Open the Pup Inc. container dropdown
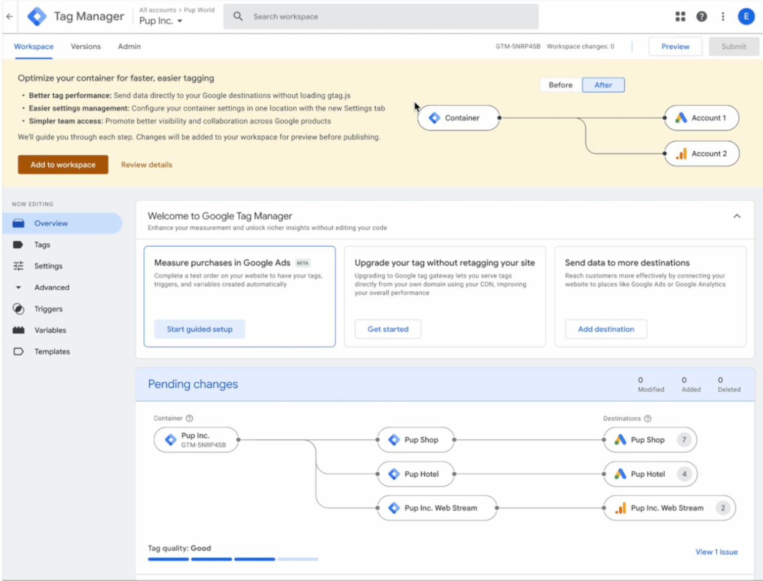 [161, 21]
